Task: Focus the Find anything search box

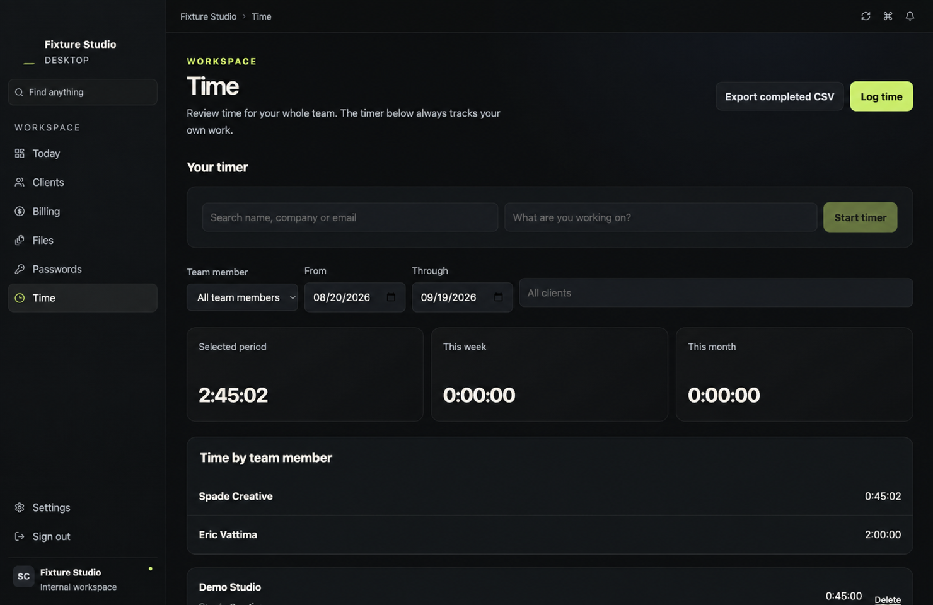Action: (x=83, y=92)
